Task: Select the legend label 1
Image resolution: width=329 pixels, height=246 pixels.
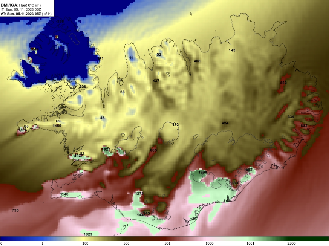Action: [x=42, y=243]
